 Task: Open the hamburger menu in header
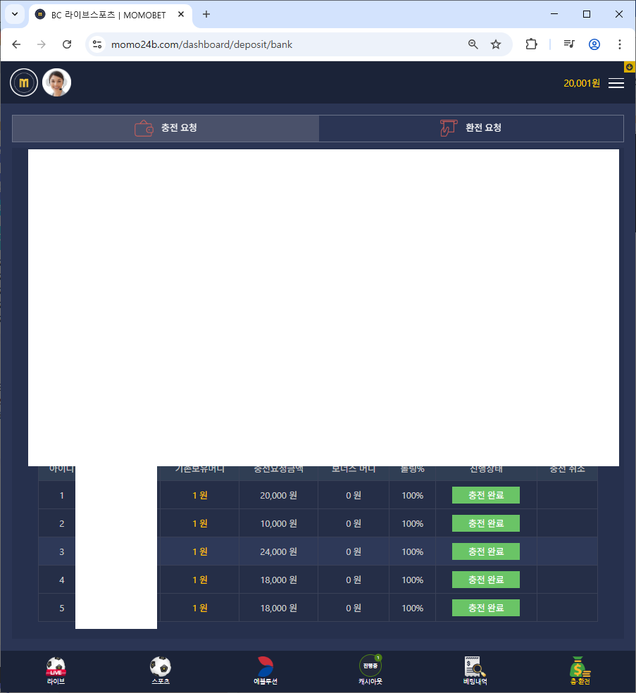[x=616, y=83]
